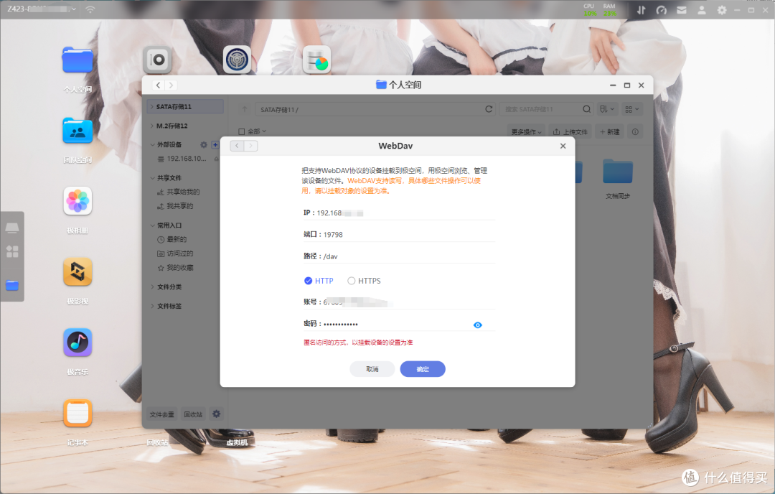The width and height of the screenshot is (775, 494).
Task: Launch the 极音乐 music app
Action: click(77, 342)
